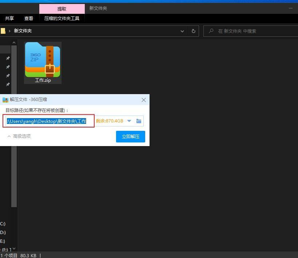Open the 共享 ribbon tab
Image resolution: width=298 pixels, height=258 pixels.
click(9, 19)
